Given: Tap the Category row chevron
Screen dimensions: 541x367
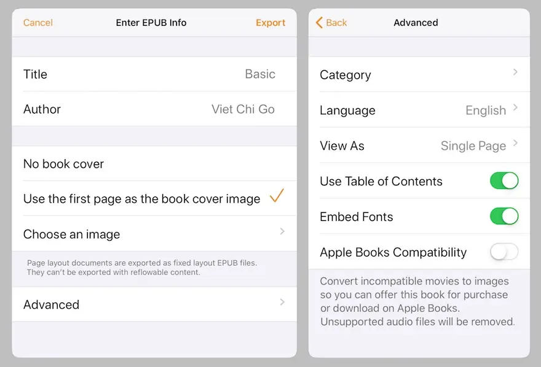Looking at the screenshot, I should [515, 72].
